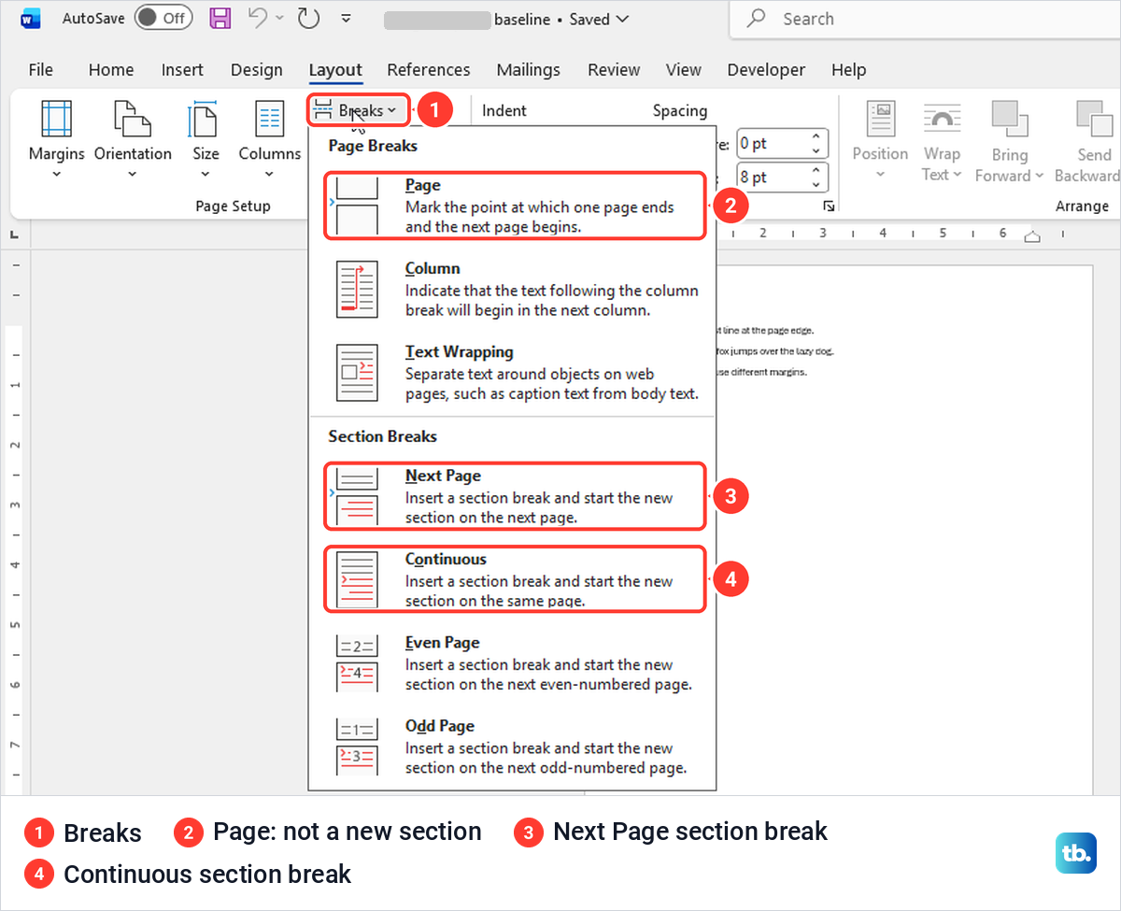This screenshot has height=911, width=1121.
Task: Click the Even Page break icon
Action: tap(357, 663)
